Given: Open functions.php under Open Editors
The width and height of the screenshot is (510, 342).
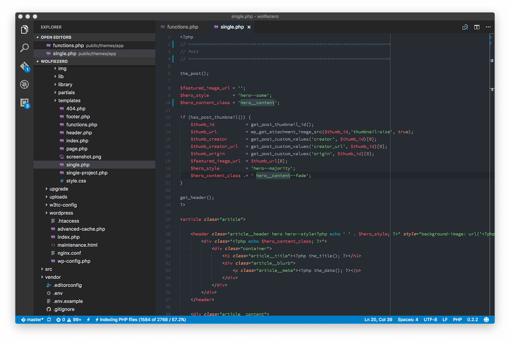Looking at the screenshot, I should [x=95, y=45].
